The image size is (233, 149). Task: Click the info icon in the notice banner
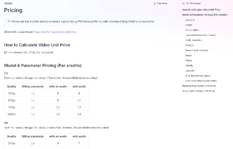pyautogui.click(x=9, y=21)
